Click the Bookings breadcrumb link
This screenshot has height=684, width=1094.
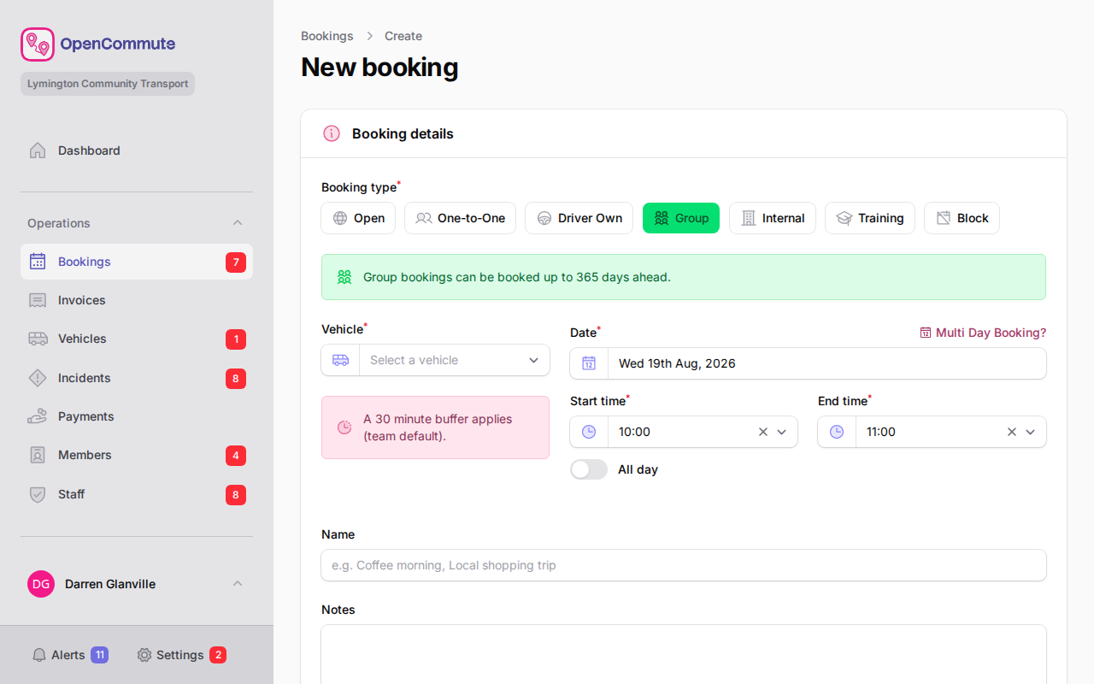[327, 36]
